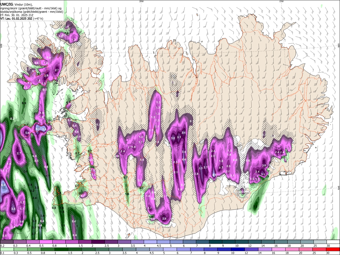
Task: Click the 0.1 label on the bottom legend row
Action: (2, 253)
